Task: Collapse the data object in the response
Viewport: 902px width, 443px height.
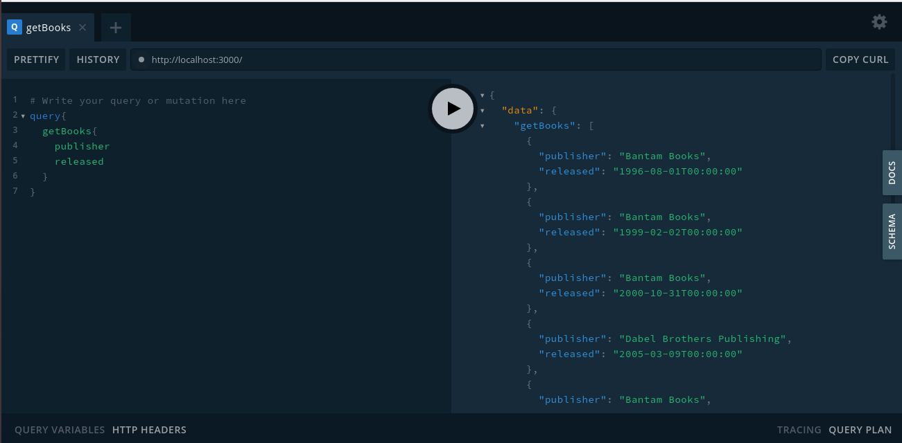Action: tap(482, 110)
